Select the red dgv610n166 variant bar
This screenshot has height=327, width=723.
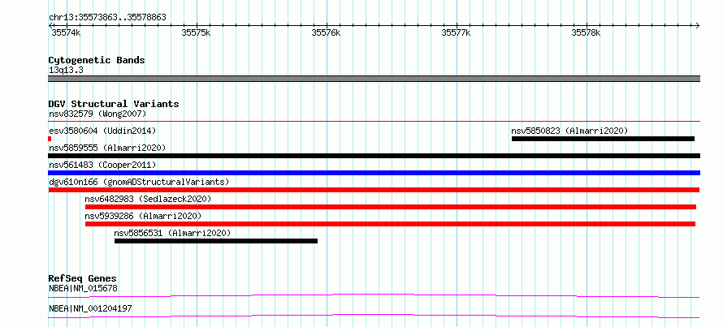374,190
